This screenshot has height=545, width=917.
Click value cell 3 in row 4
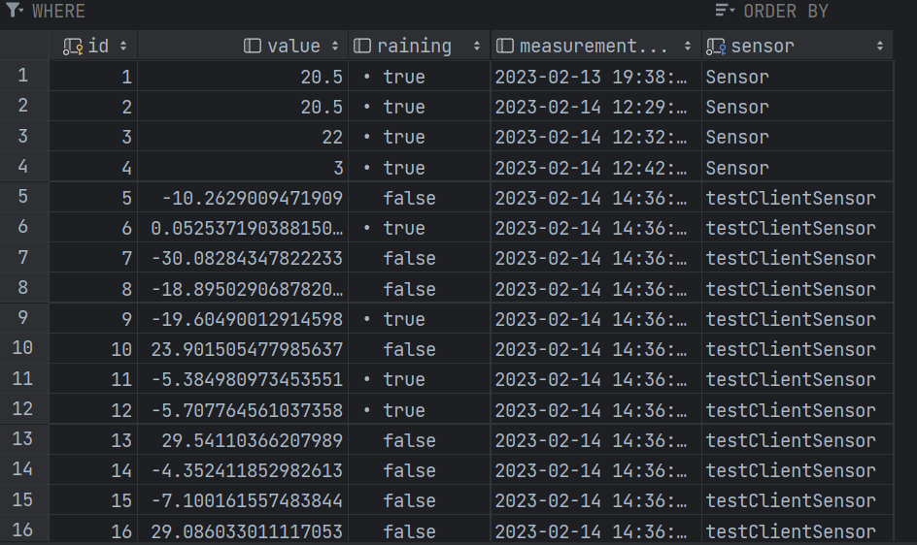tap(243, 168)
